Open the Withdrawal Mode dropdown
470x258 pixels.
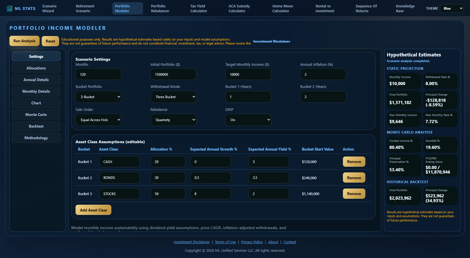(x=173, y=97)
